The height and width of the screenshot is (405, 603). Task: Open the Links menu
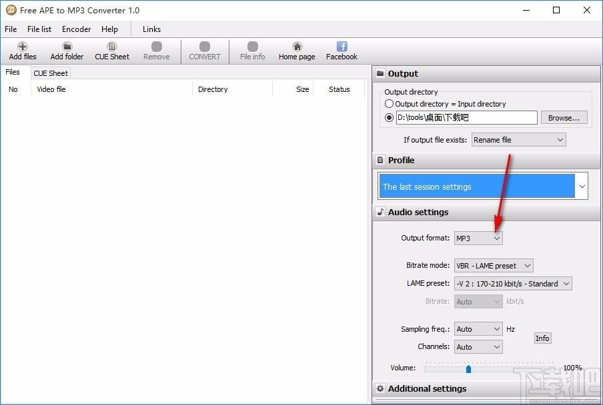[151, 29]
